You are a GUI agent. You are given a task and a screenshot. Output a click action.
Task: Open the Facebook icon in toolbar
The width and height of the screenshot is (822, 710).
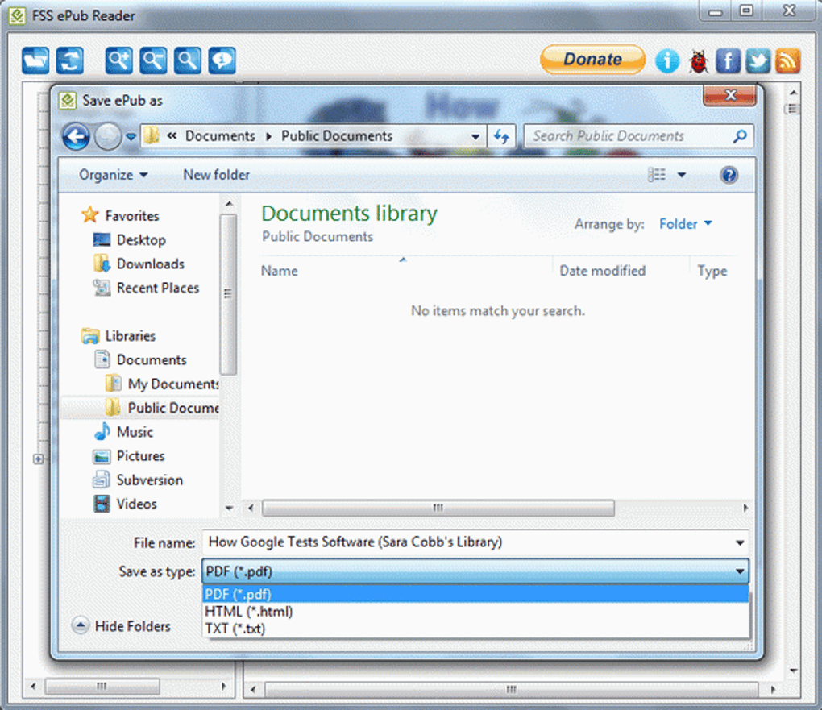tap(729, 60)
